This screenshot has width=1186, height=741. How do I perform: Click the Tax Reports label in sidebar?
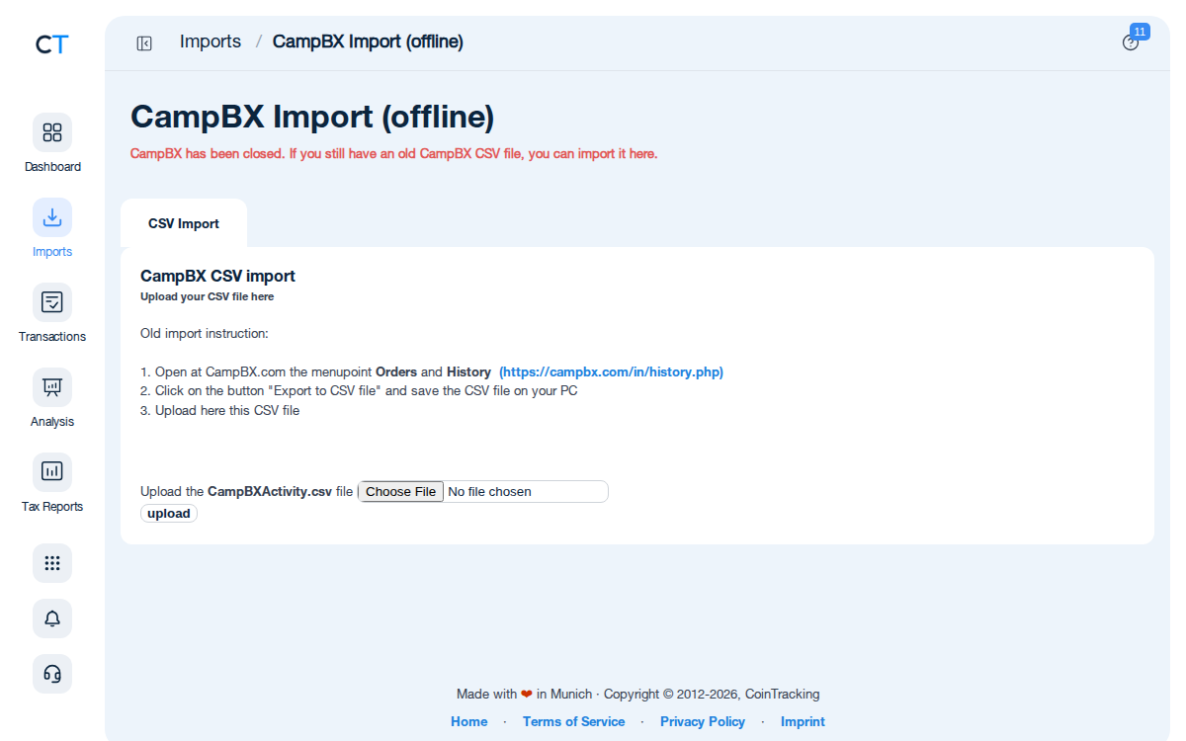click(52, 507)
